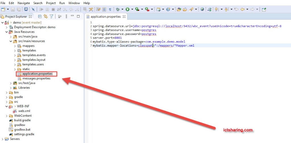291x143 pixels.
Task: Collapse the demo project node
Action: [x=2, y=22]
